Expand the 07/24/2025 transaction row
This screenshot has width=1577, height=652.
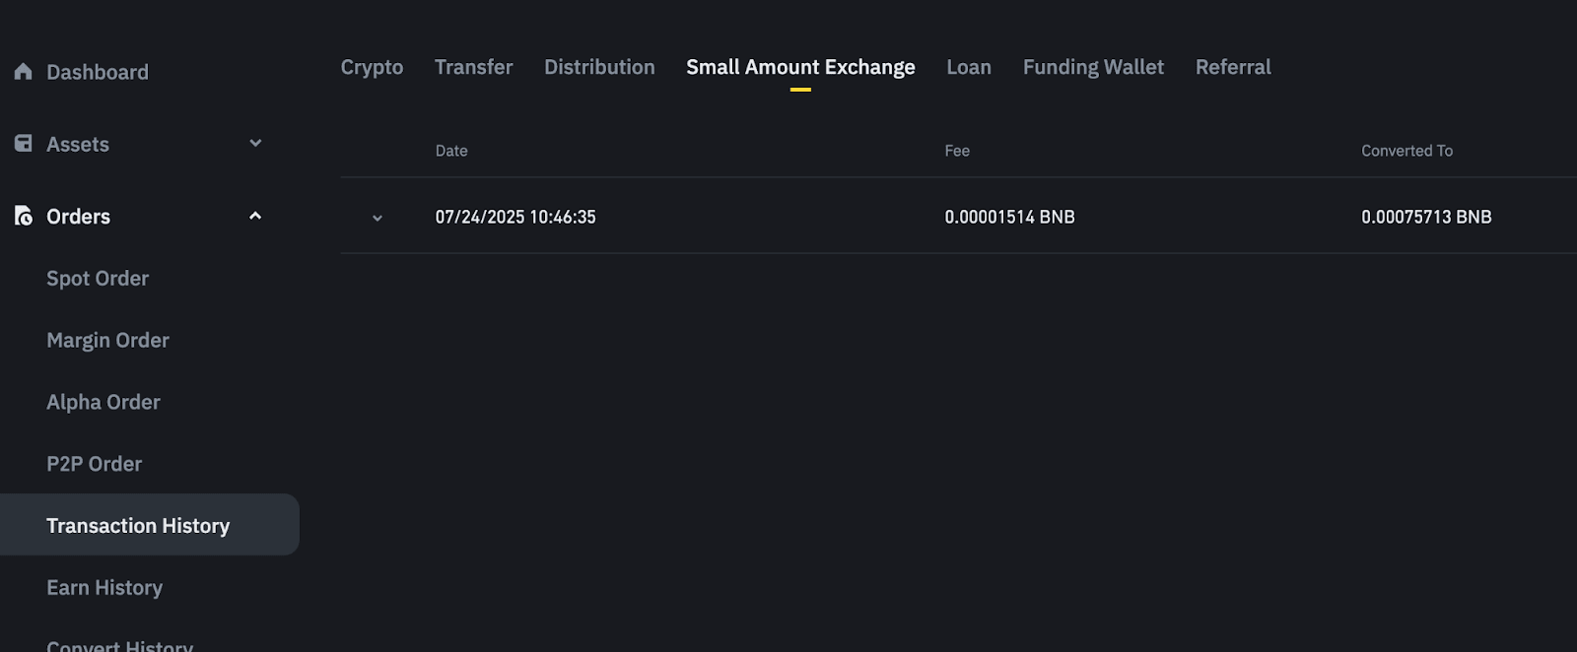[377, 218]
